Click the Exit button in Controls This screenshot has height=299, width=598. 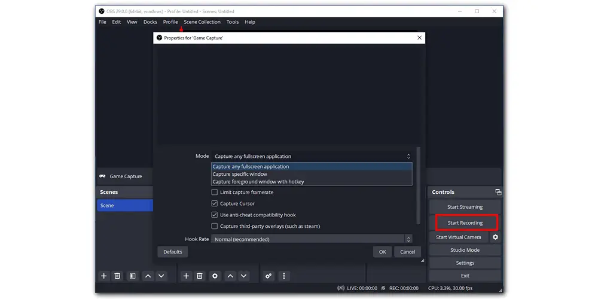[x=465, y=276]
